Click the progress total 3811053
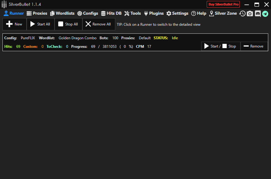Screen dimensions: 271x179 pyautogui.click(x=109, y=47)
